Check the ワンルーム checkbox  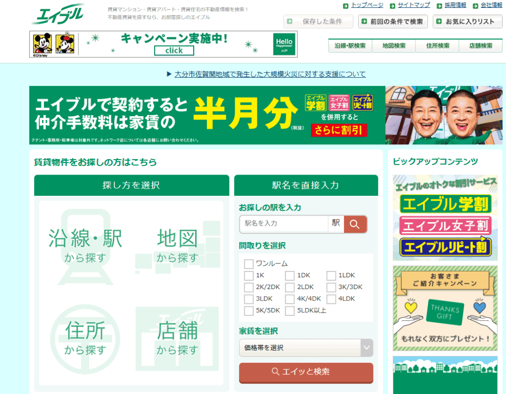[x=249, y=264]
